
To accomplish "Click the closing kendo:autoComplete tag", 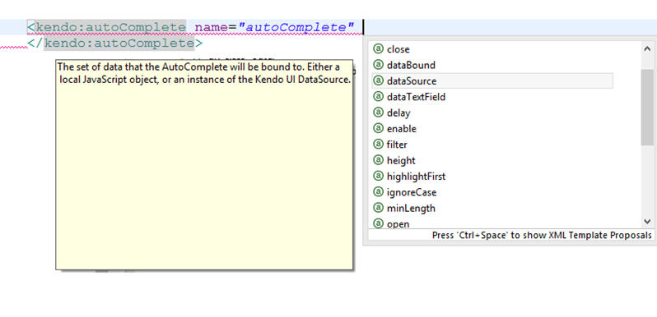I will pyautogui.click(x=114, y=44).
